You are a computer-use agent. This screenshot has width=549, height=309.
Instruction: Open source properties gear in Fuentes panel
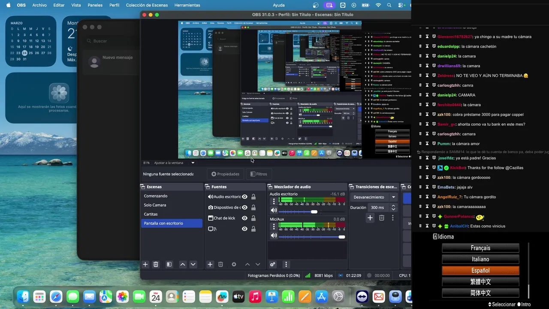(234, 264)
